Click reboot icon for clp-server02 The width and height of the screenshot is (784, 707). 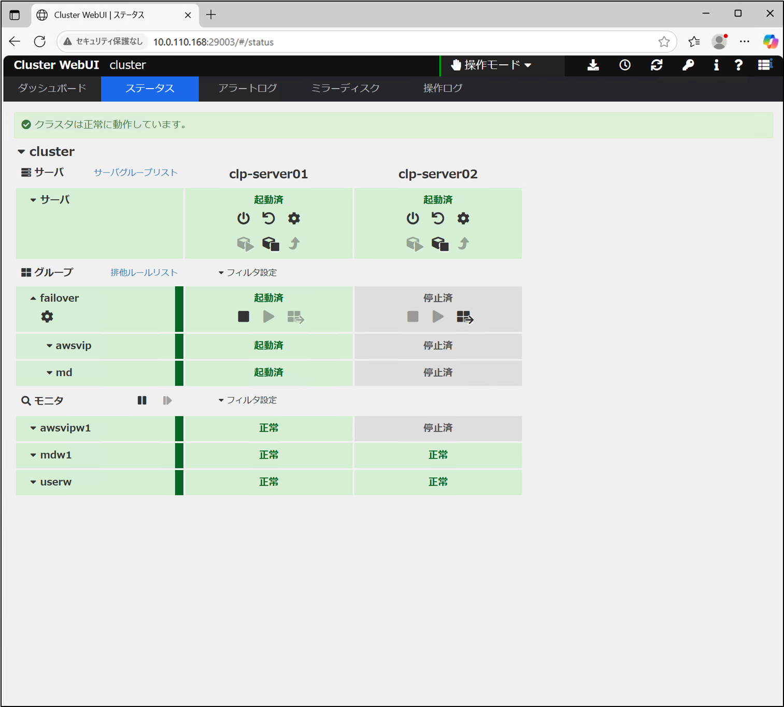438,218
